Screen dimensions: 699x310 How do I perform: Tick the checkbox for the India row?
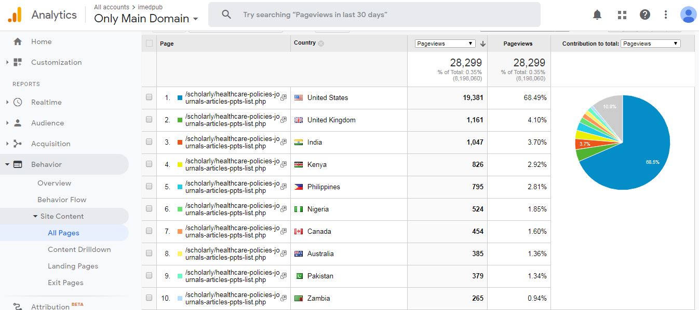149,142
